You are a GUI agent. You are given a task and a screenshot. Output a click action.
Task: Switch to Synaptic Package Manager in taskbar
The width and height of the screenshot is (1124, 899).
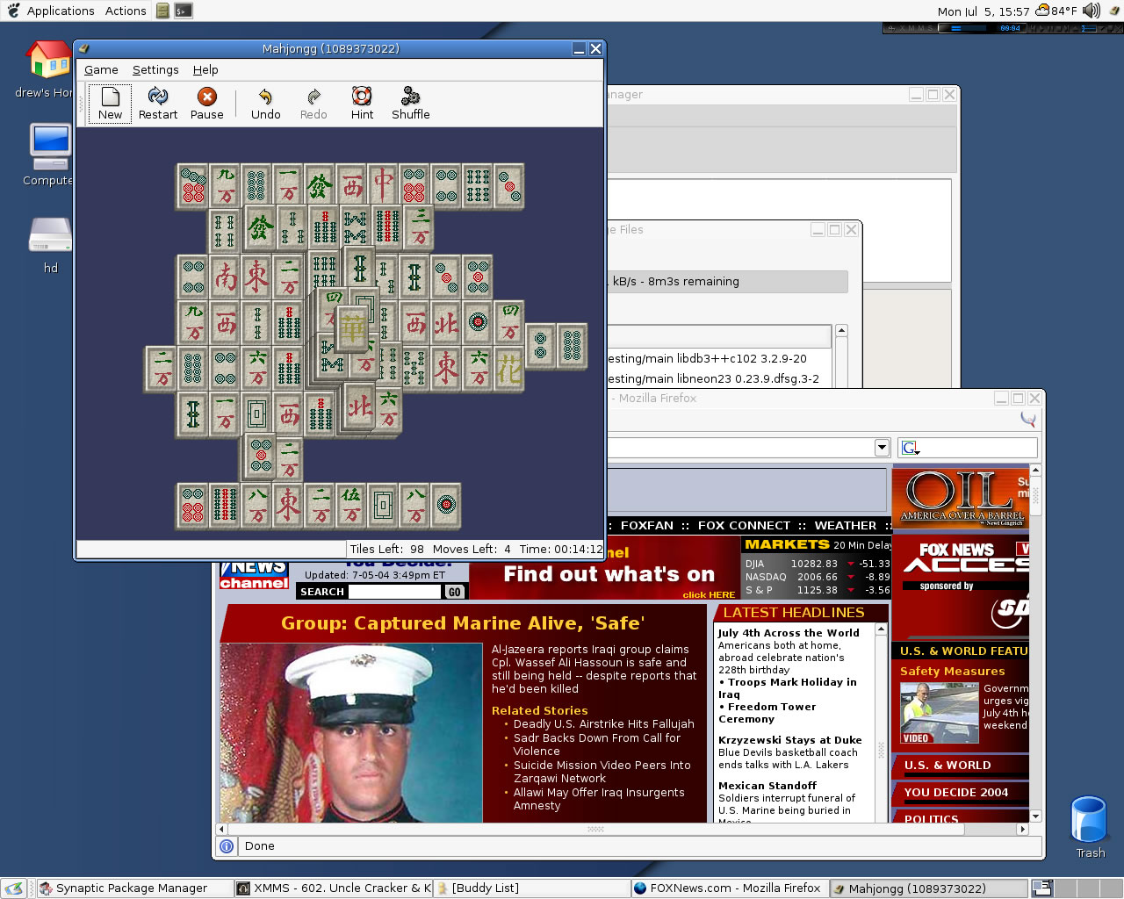pyautogui.click(x=135, y=888)
